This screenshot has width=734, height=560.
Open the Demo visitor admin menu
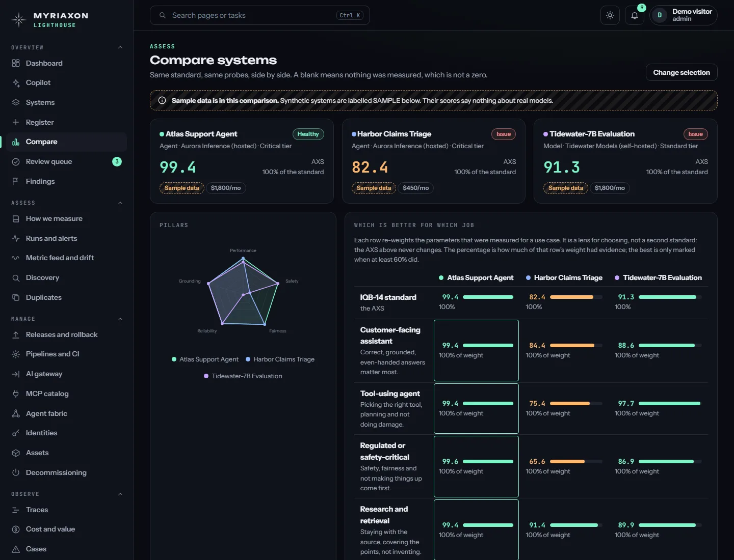[x=684, y=15]
